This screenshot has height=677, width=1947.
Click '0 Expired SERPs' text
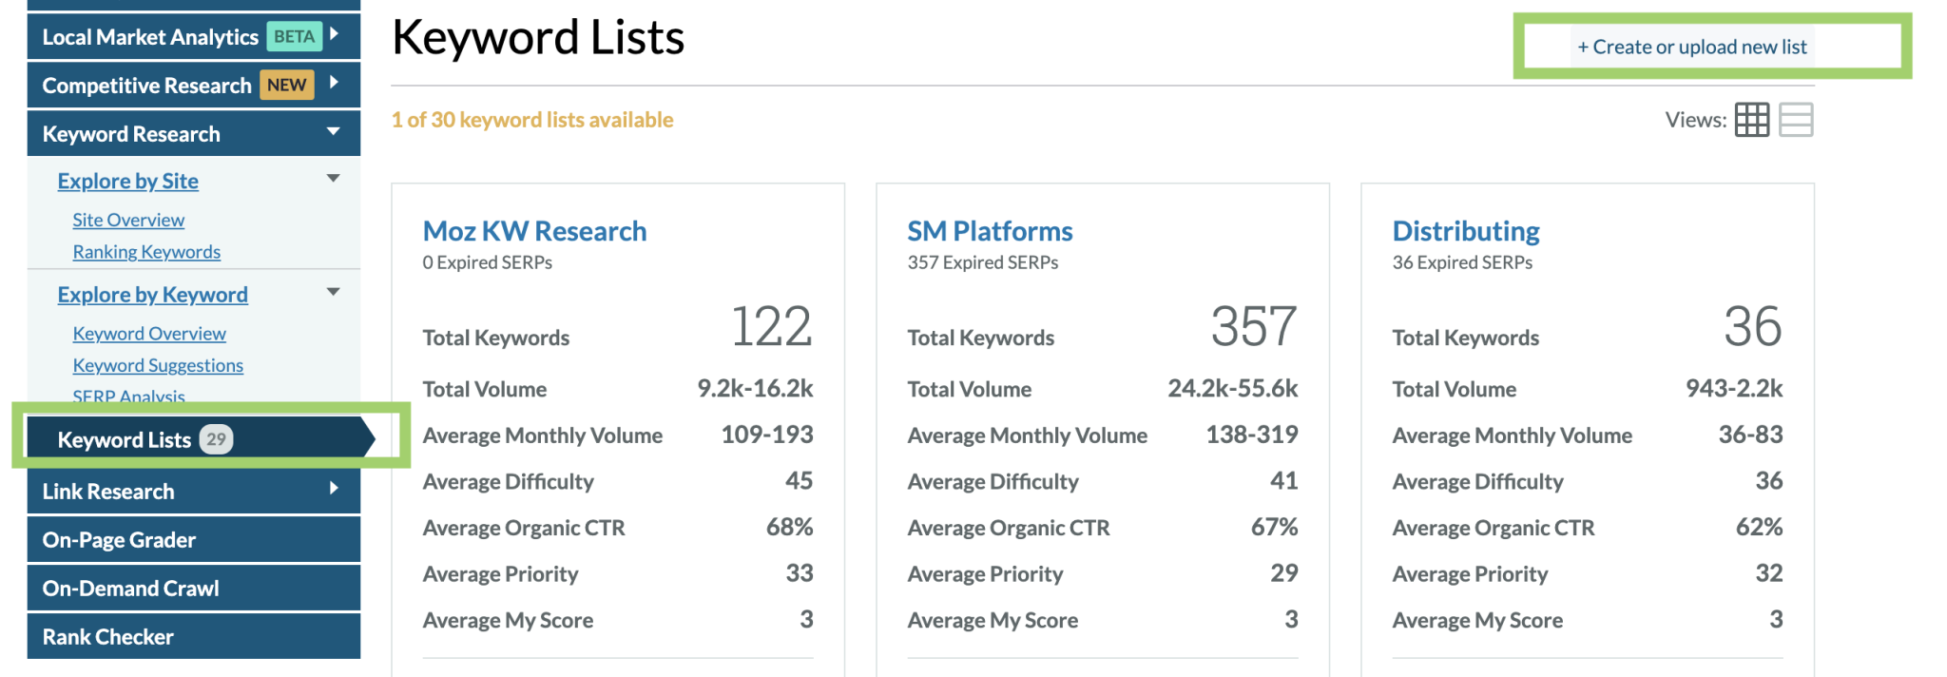pos(488,262)
